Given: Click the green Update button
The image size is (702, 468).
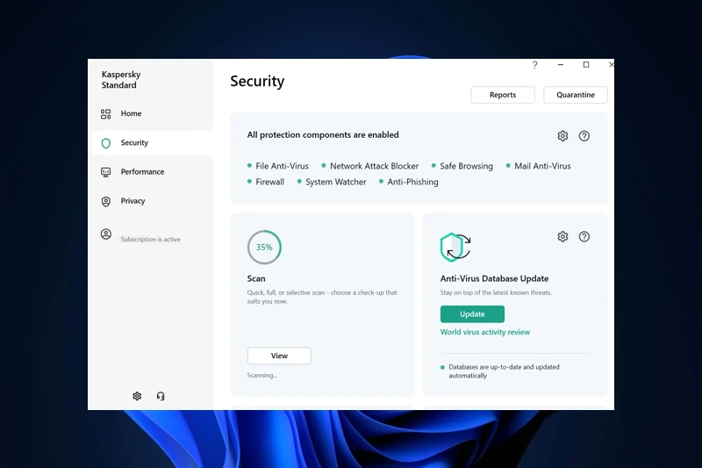Looking at the screenshot, I should pos(472,314).
